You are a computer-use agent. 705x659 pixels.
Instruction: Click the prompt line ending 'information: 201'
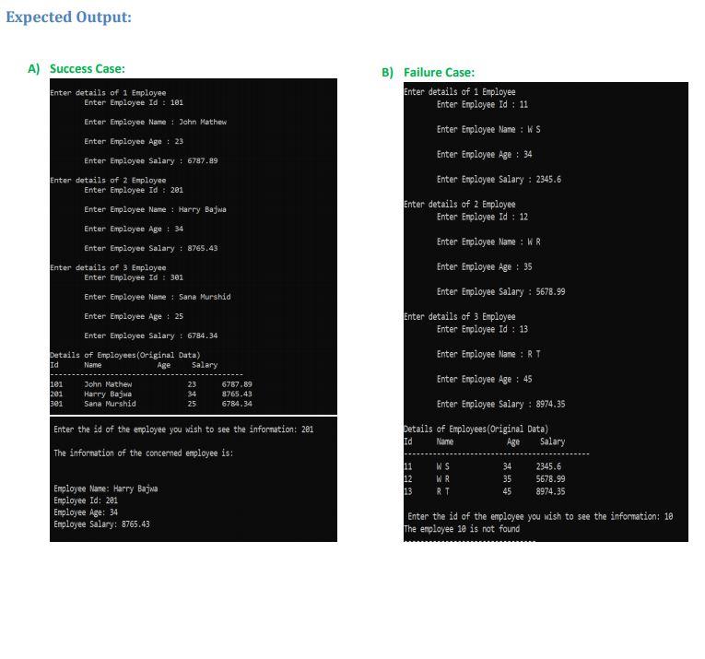183,430
